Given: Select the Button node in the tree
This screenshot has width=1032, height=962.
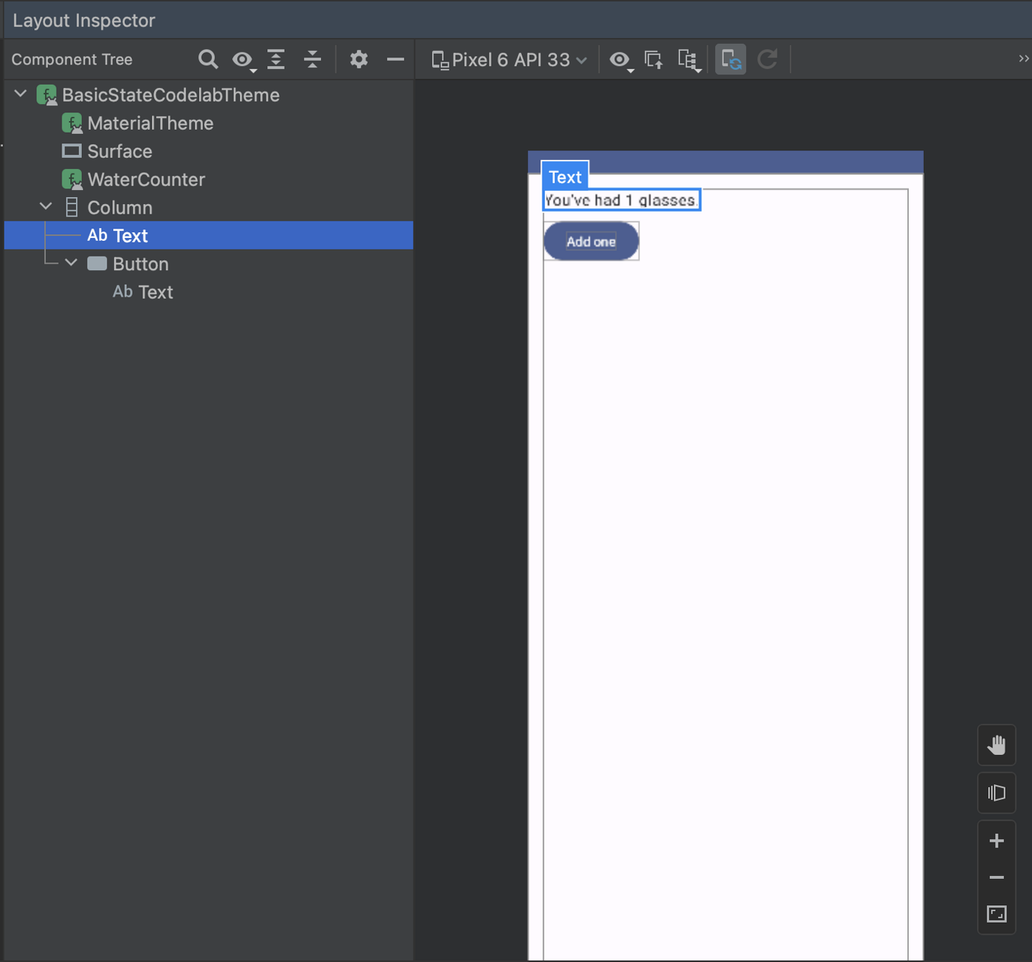Looking at the screenshot, I should [140, 263].
